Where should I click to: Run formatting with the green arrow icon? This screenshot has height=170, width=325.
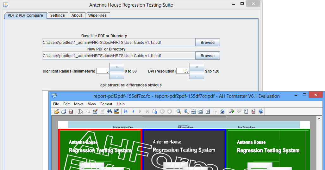[232, 112]
